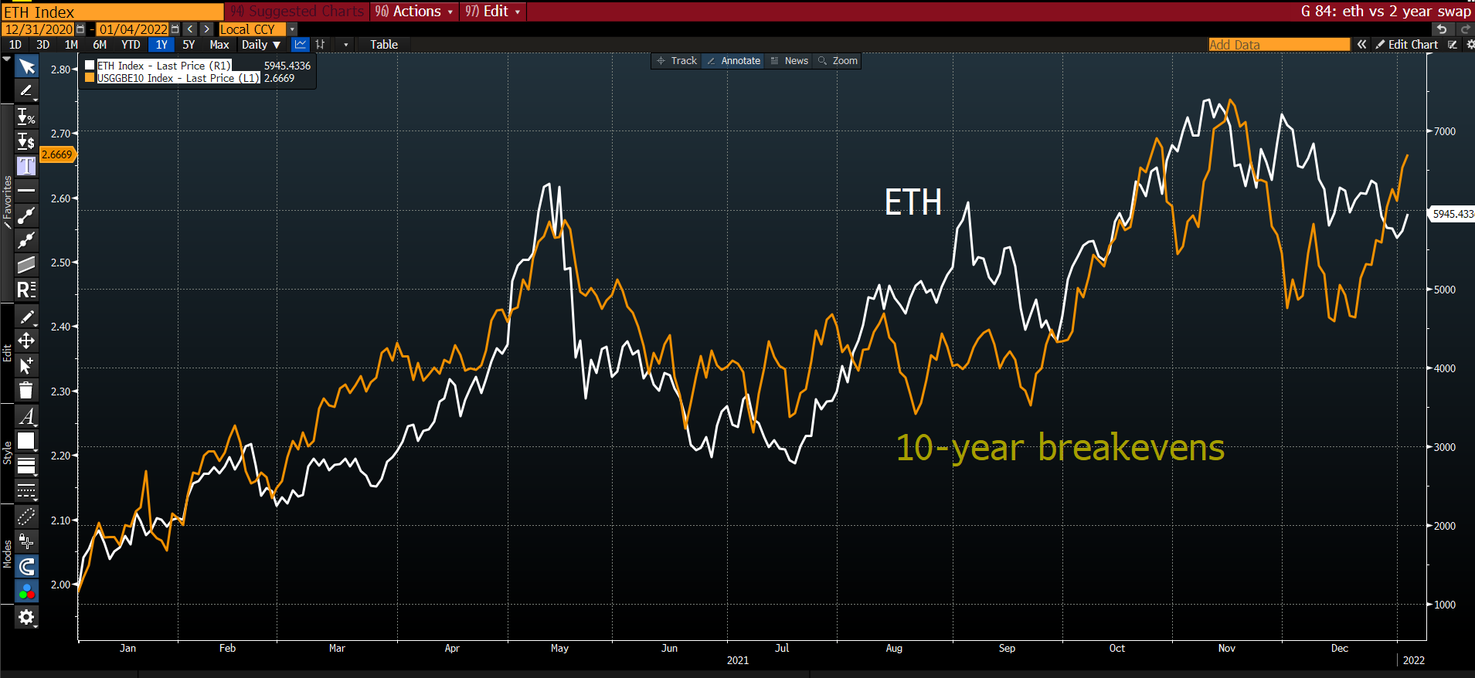The width and height of the screenshot is (1475, 678).
Task: Click the Edit Chart button
Action: coord(1406,45)
